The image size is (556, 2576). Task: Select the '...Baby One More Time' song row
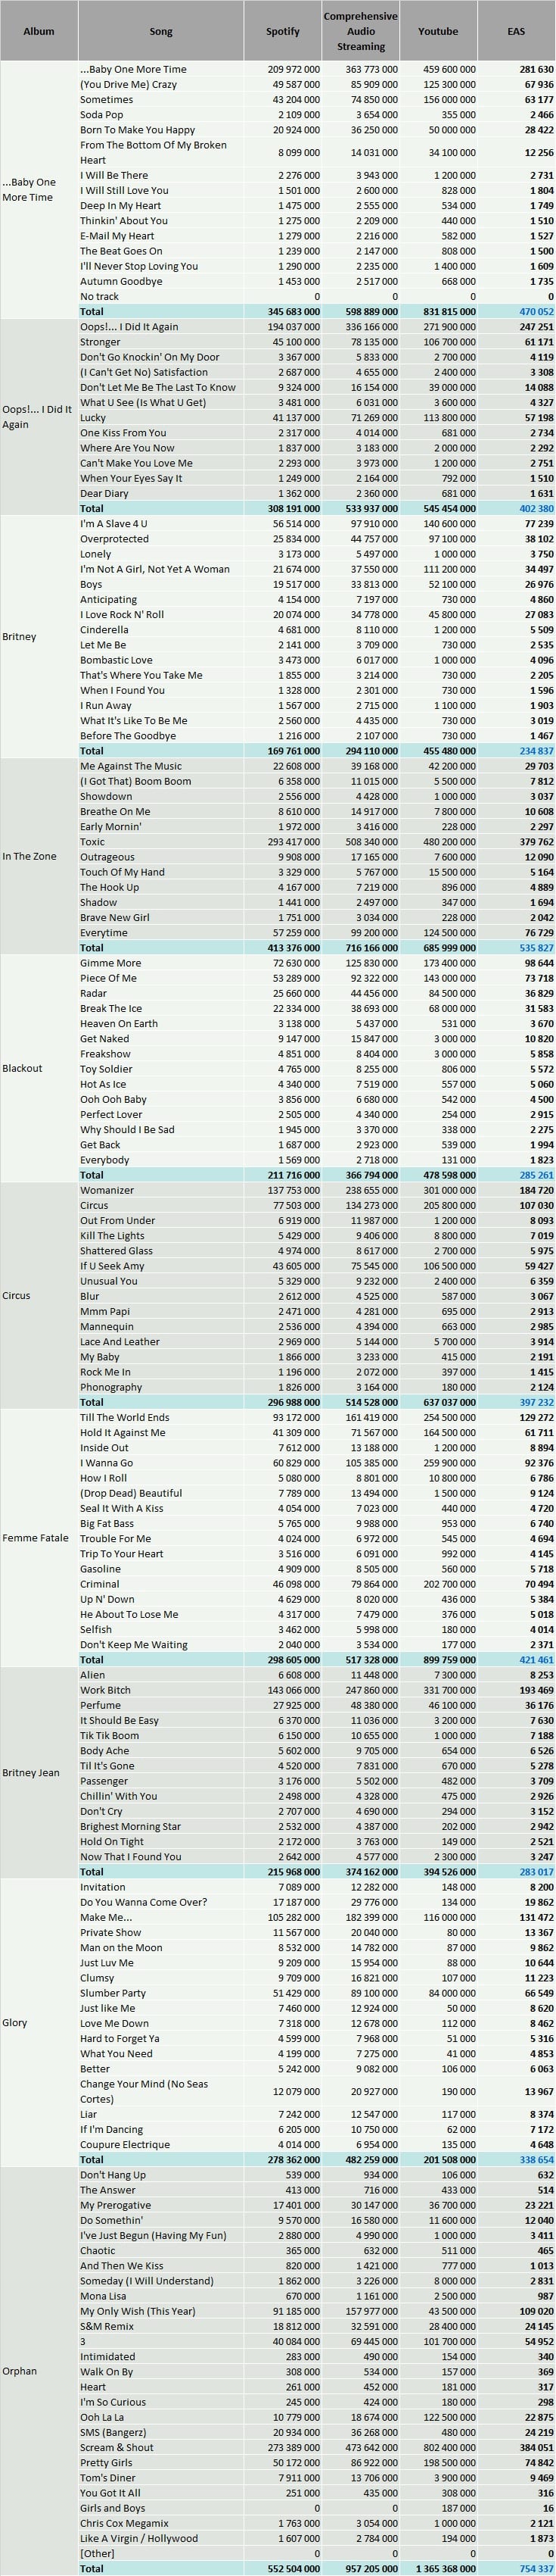click(x=316, y=70)
